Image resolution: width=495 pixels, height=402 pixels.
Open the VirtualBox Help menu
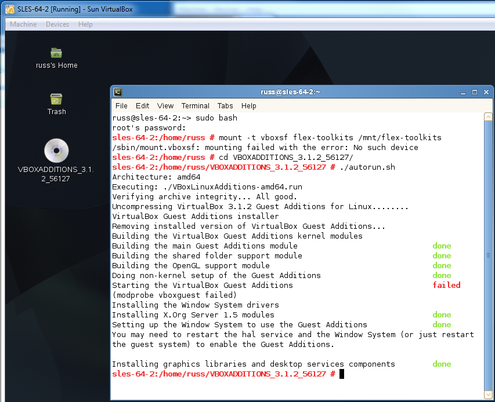point(85,24)
